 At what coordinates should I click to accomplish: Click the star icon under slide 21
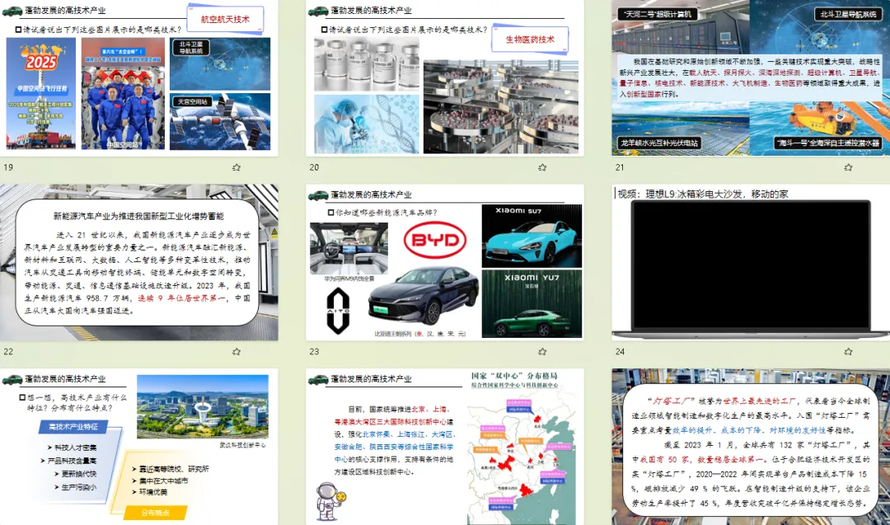[848, 167]
